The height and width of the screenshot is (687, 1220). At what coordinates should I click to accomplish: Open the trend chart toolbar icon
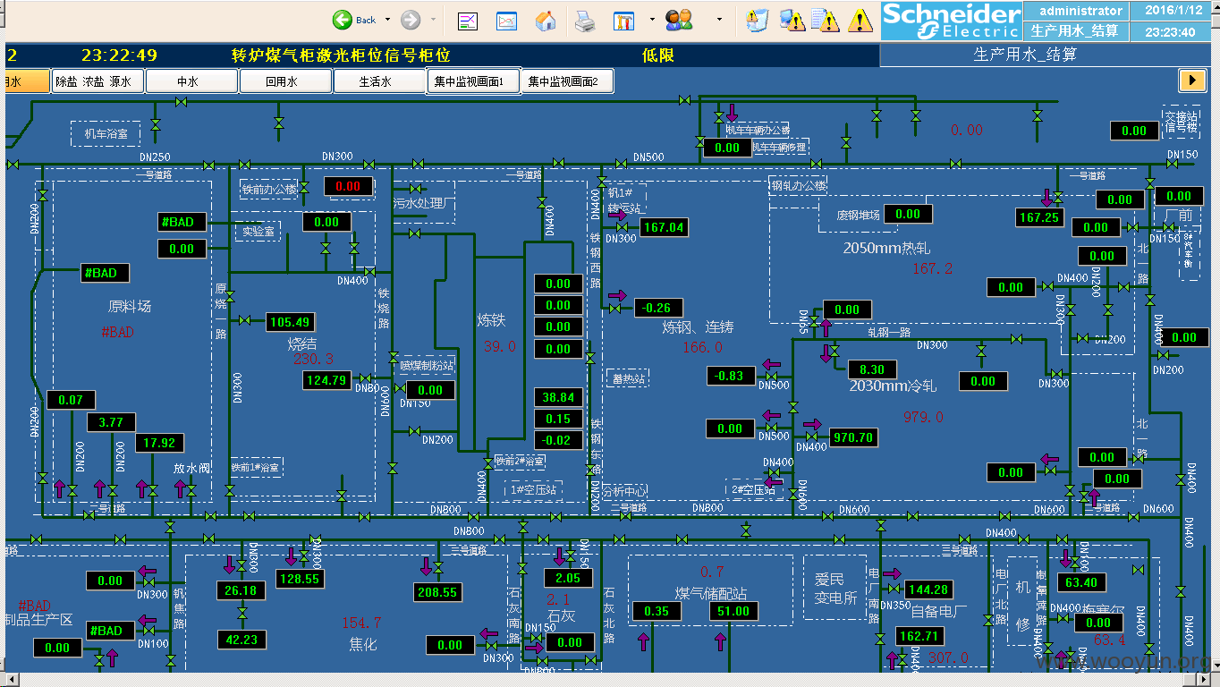pyautogui.click(x=506, y=21)
